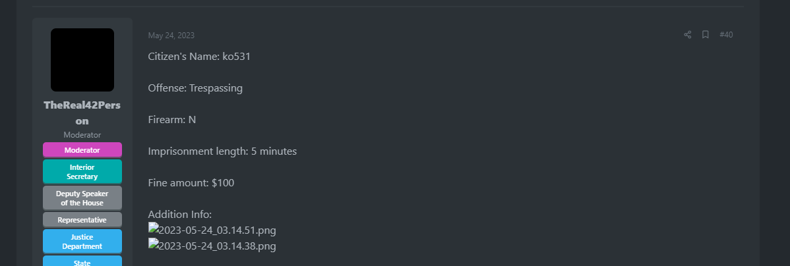
Task: Select the State badge
Action: (x=82, y=261)
